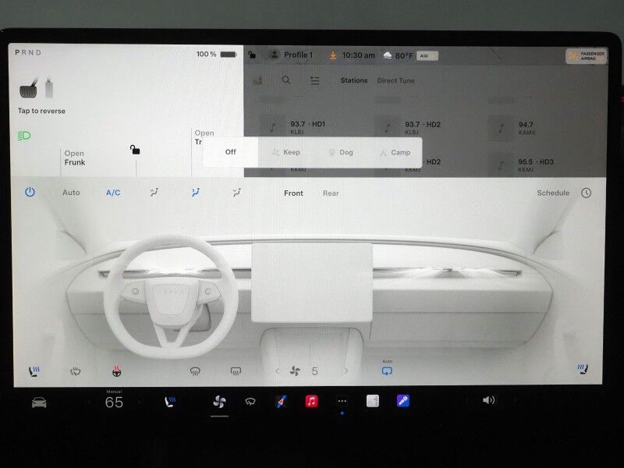Open the Profile 1 driver menu
Viewport: 624px width, 468px height.
click(290, 55)
